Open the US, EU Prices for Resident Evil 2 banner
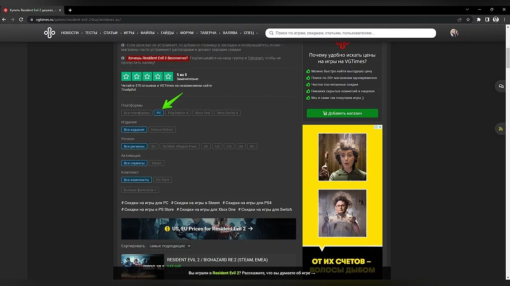The height and width of the screenshot is (286, 510). [209, 229]
